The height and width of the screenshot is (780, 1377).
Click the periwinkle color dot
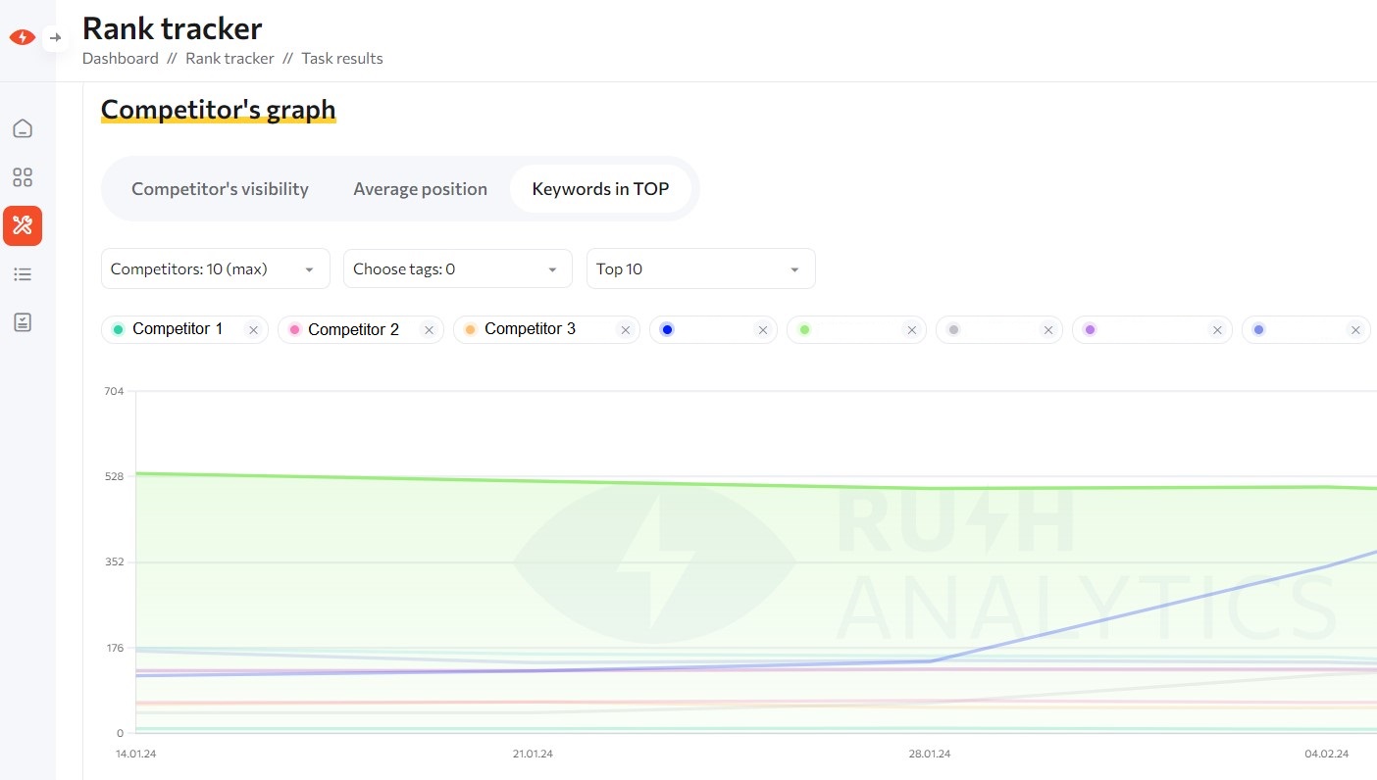[x=1259, y=330]
